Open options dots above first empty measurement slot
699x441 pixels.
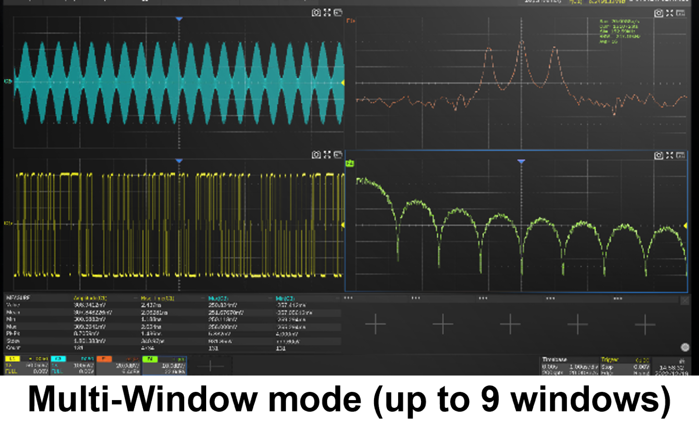tap(348, 298)
